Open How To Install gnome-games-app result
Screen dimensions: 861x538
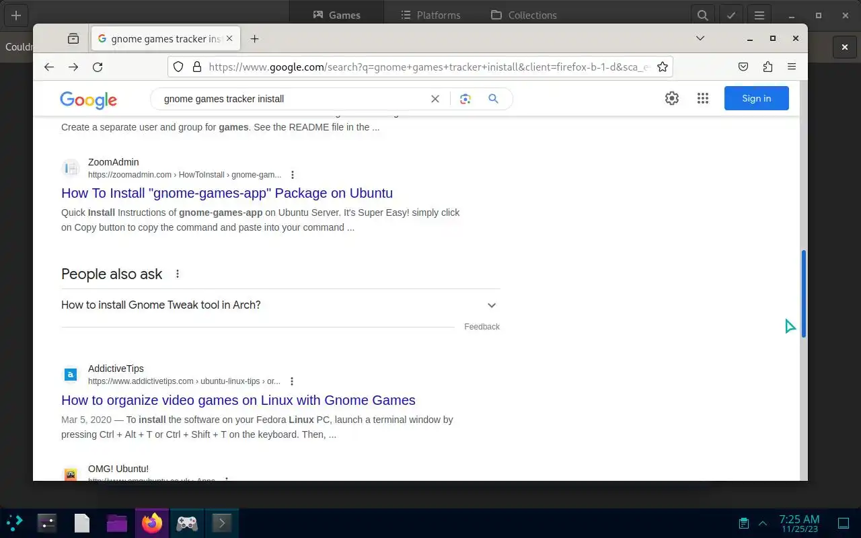pyautogui.click(x=227, y=193)
